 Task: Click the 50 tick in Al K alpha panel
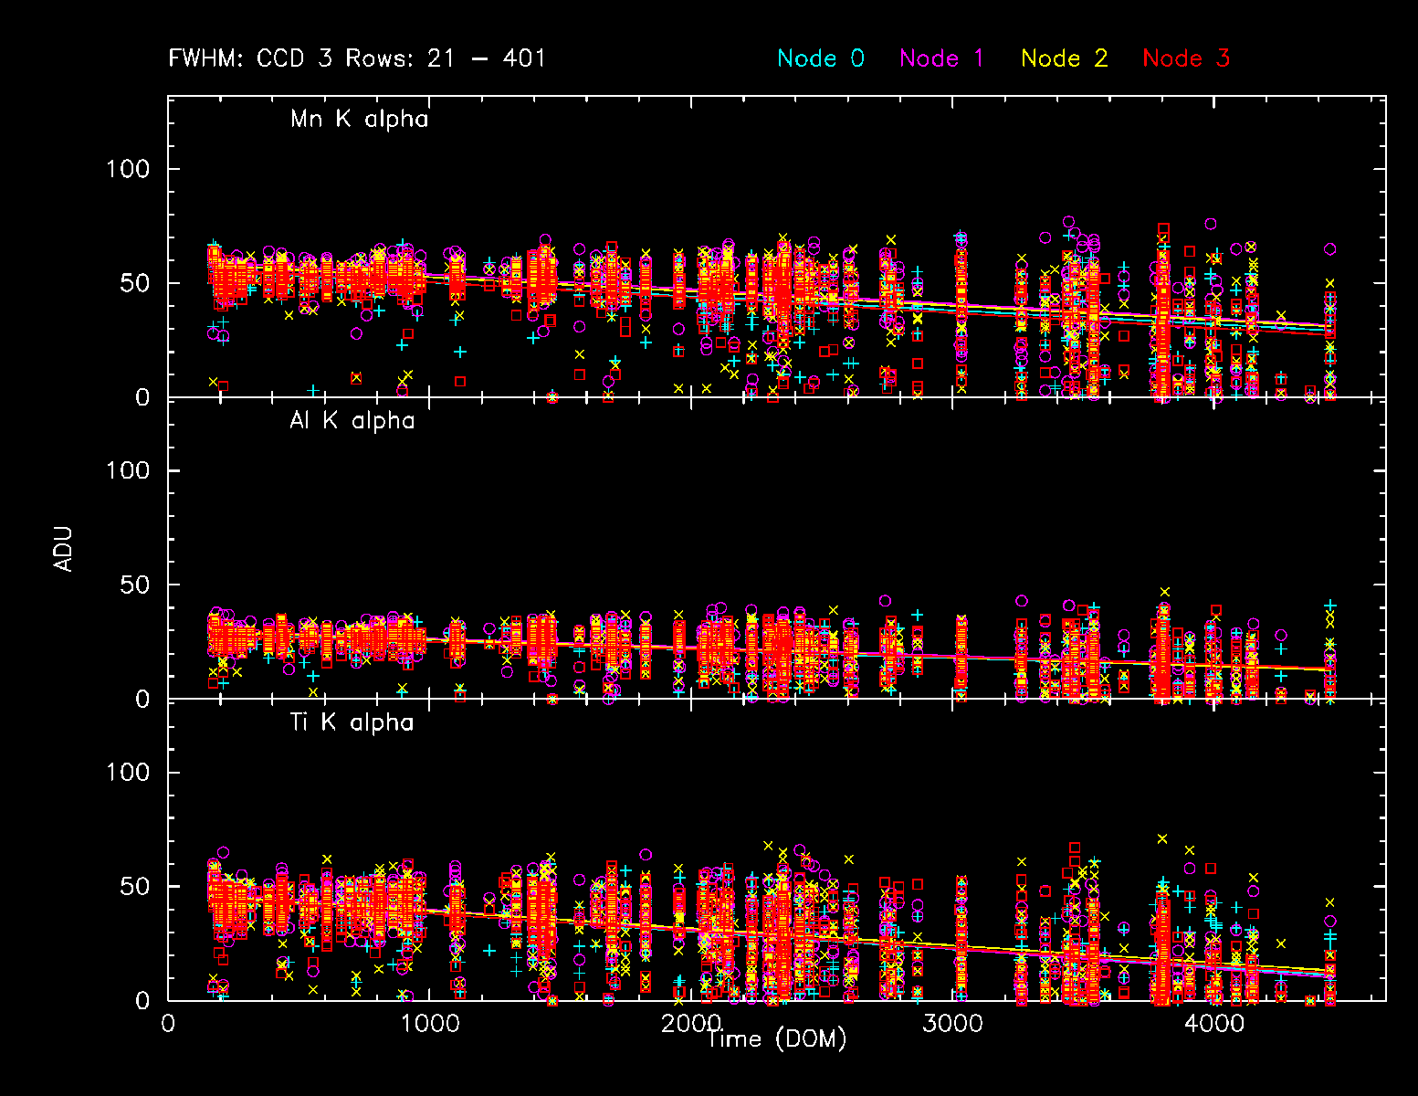(135, 585)
